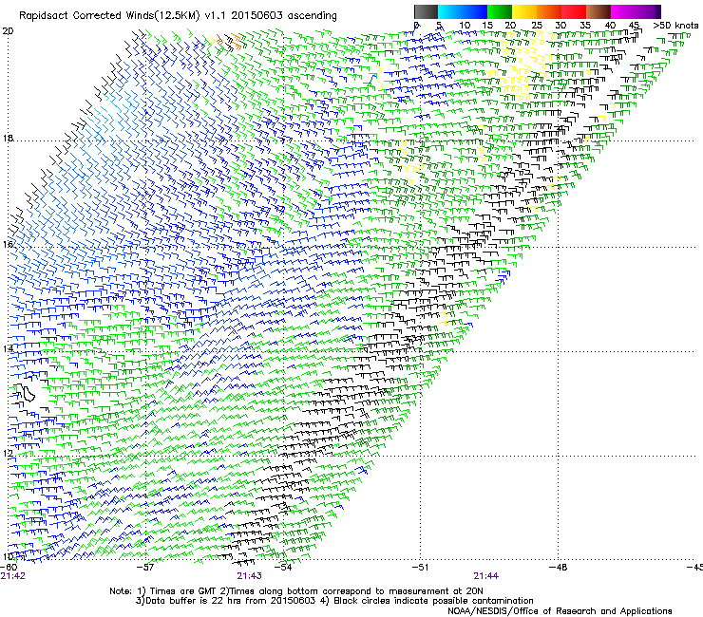Click the latitude label '14'

coord(8,348)
